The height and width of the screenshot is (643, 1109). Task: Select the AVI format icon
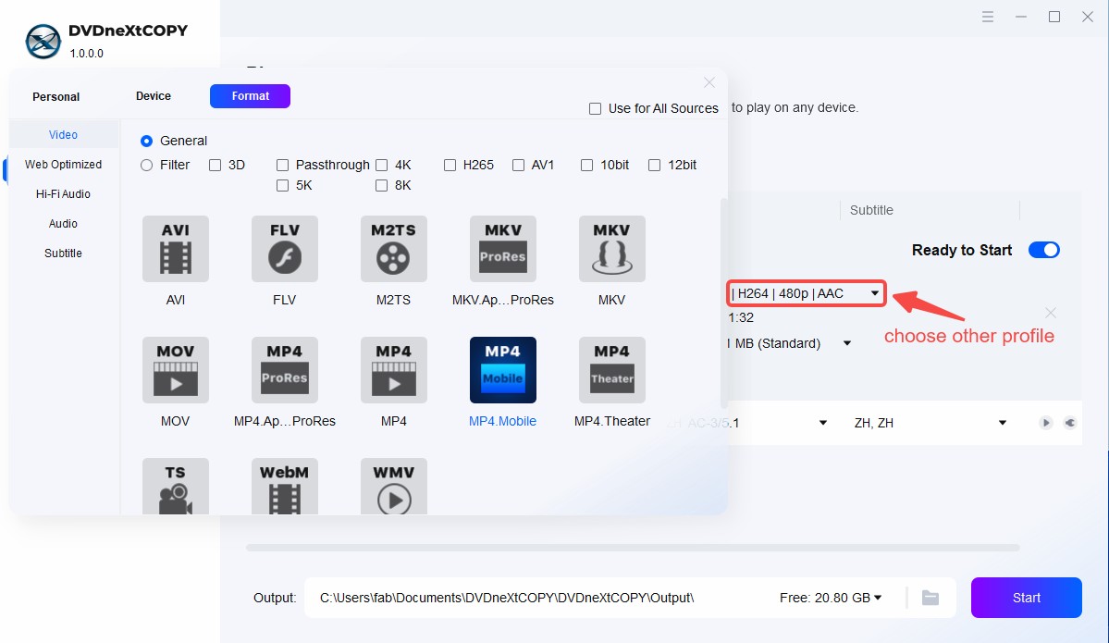click(176, 249)
